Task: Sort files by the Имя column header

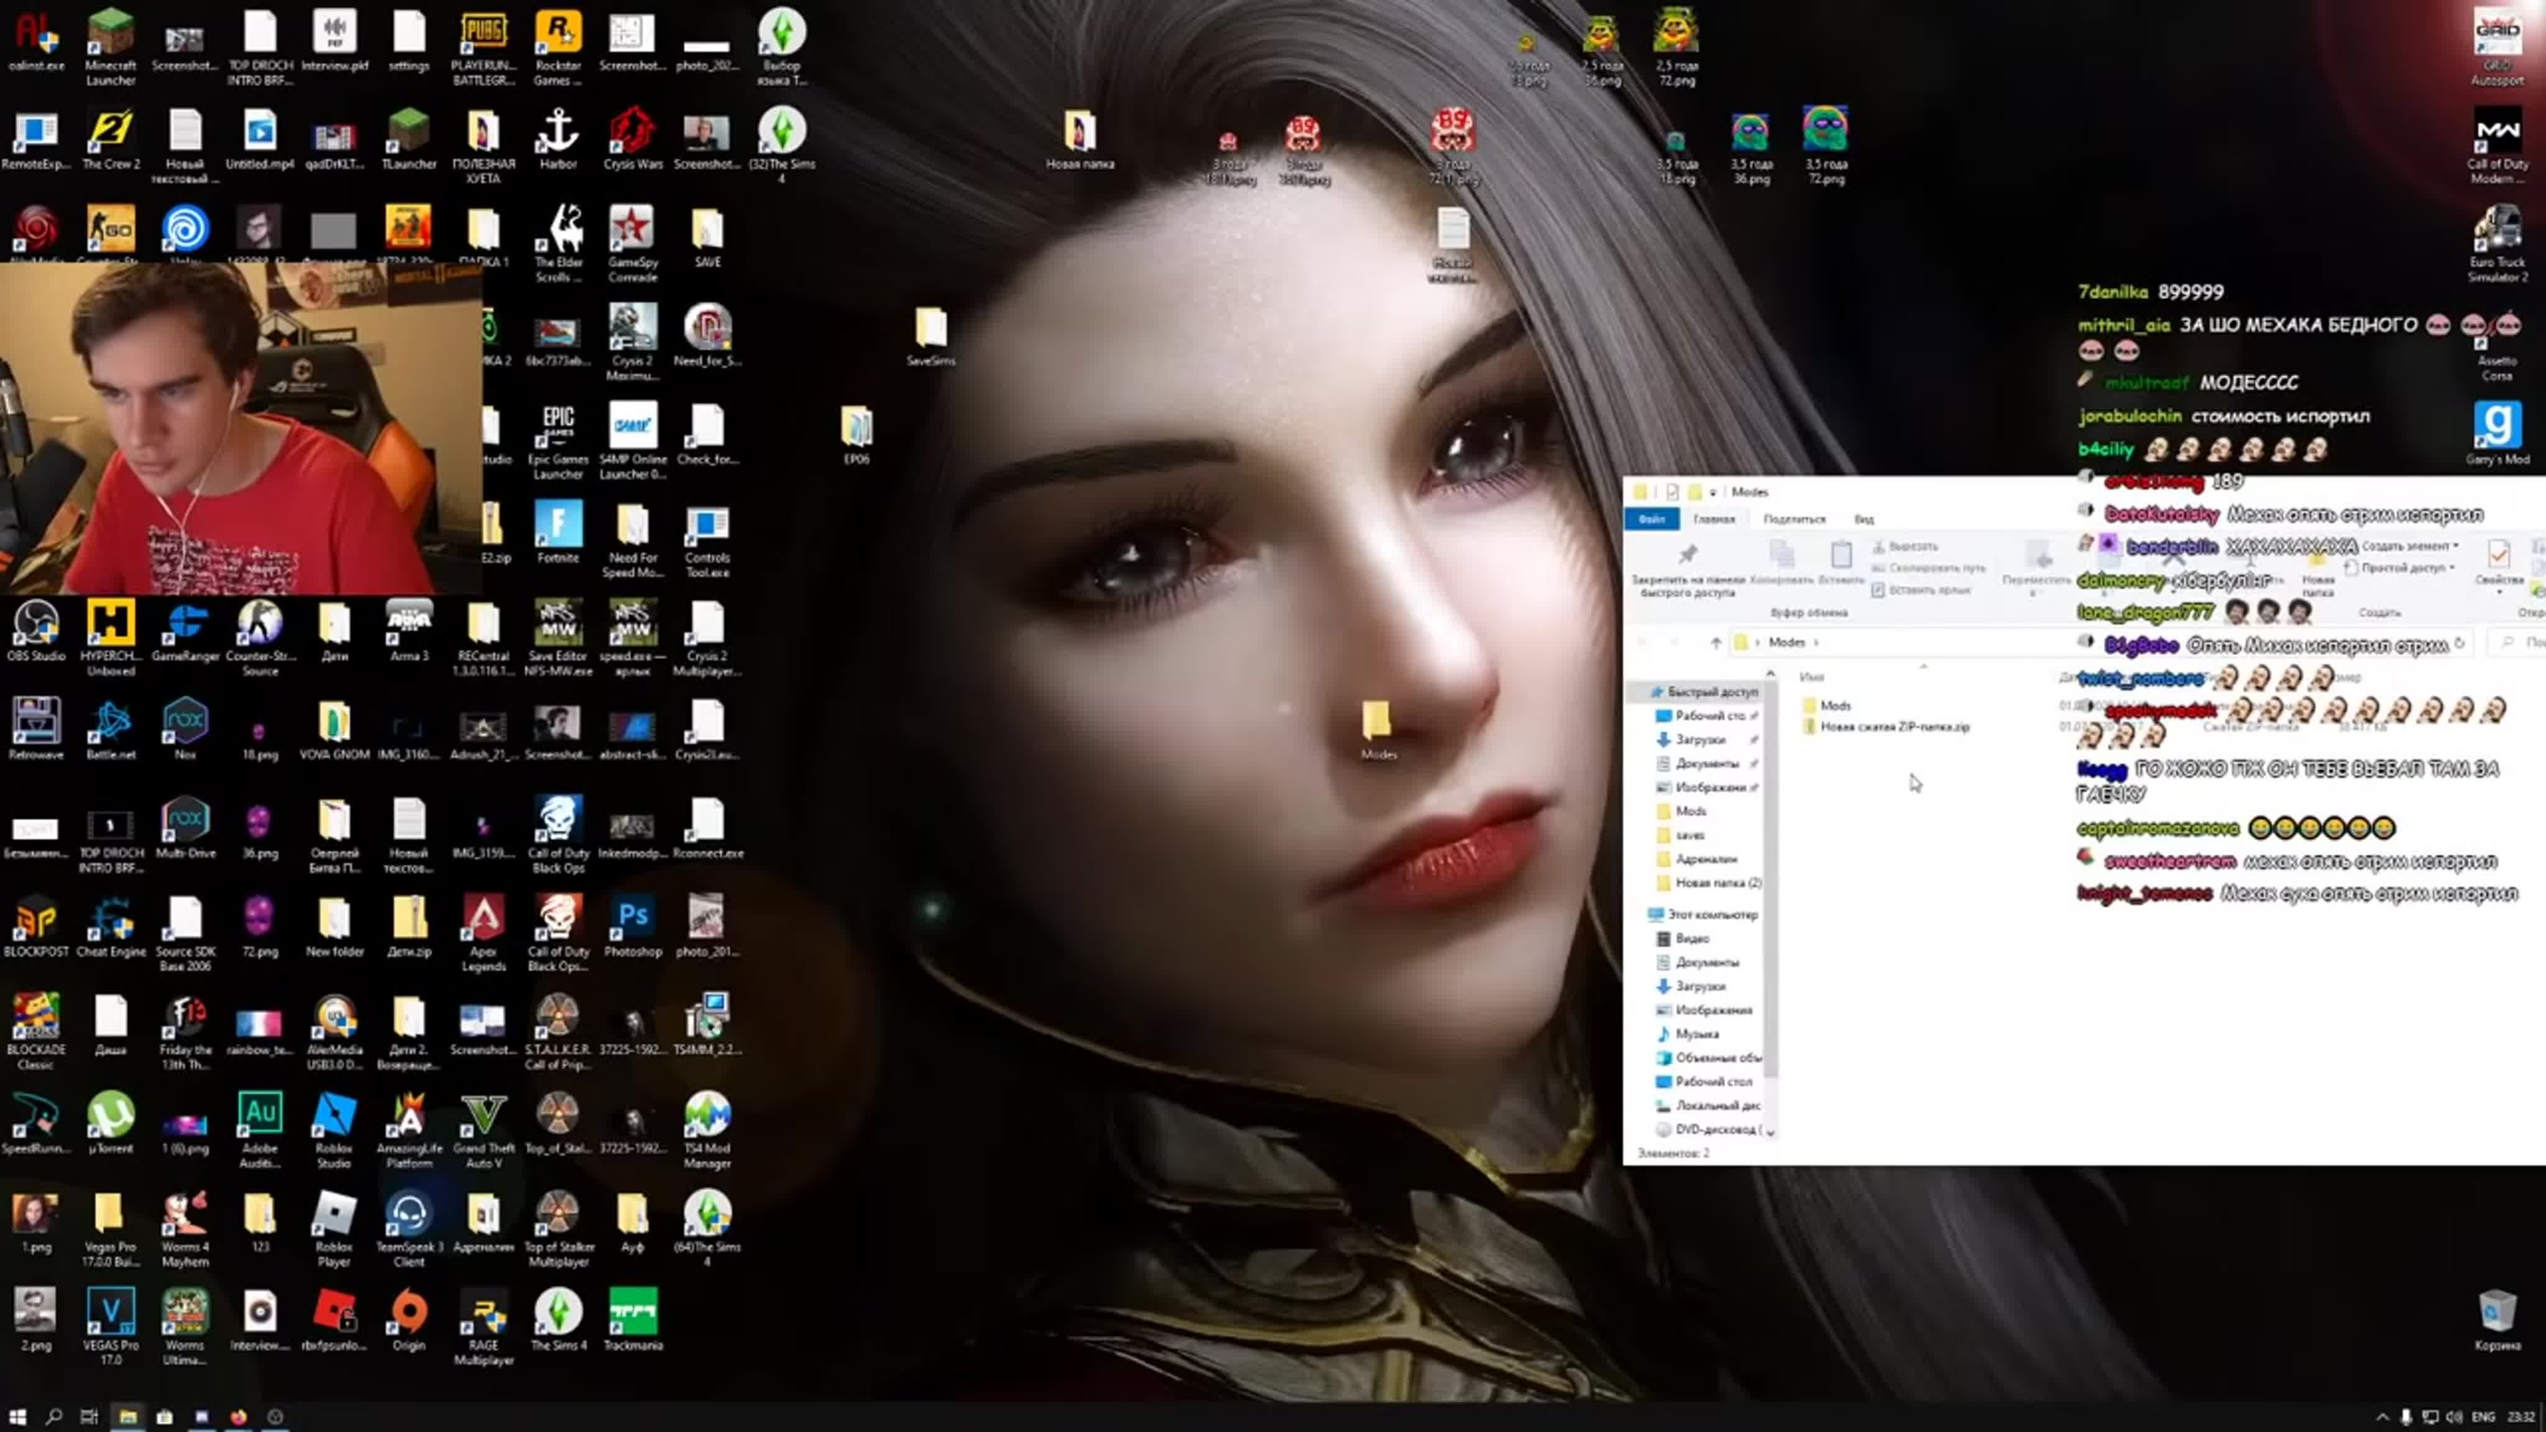Action: [1811, 677]
